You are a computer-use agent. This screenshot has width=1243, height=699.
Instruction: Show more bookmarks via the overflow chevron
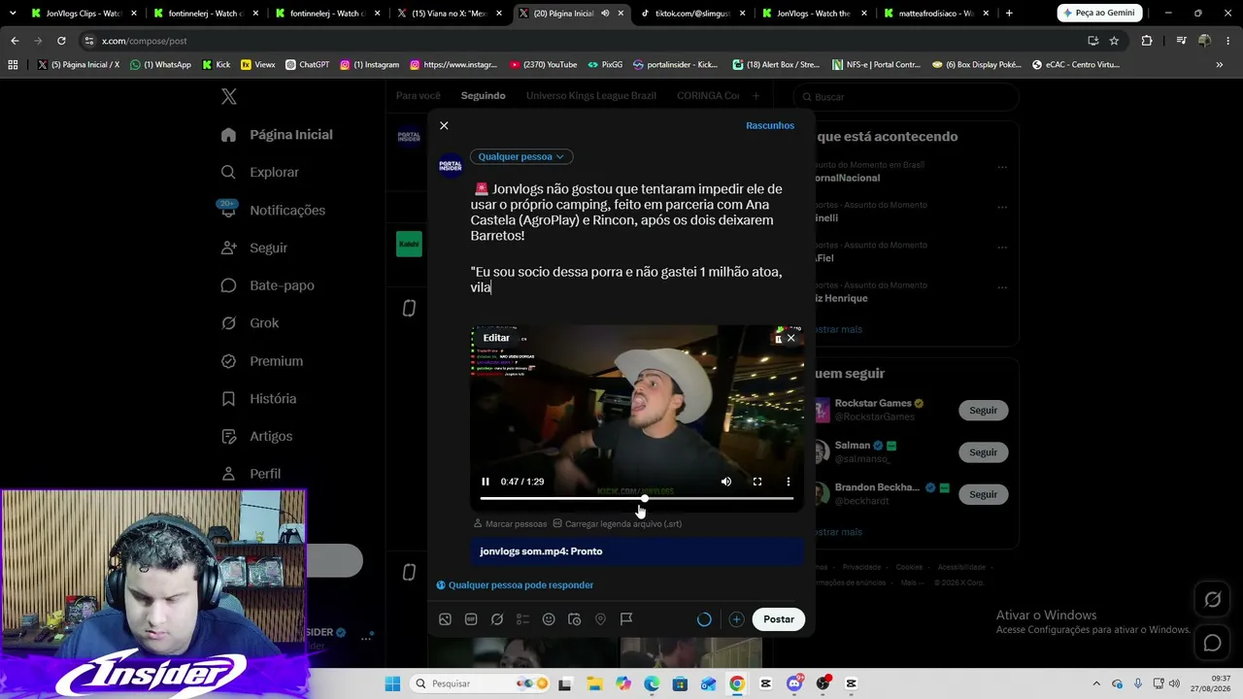1220,65
